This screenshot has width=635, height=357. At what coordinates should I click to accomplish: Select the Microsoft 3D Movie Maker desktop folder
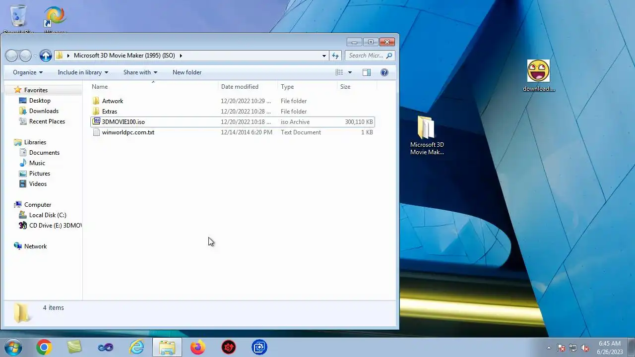[427, 135]
